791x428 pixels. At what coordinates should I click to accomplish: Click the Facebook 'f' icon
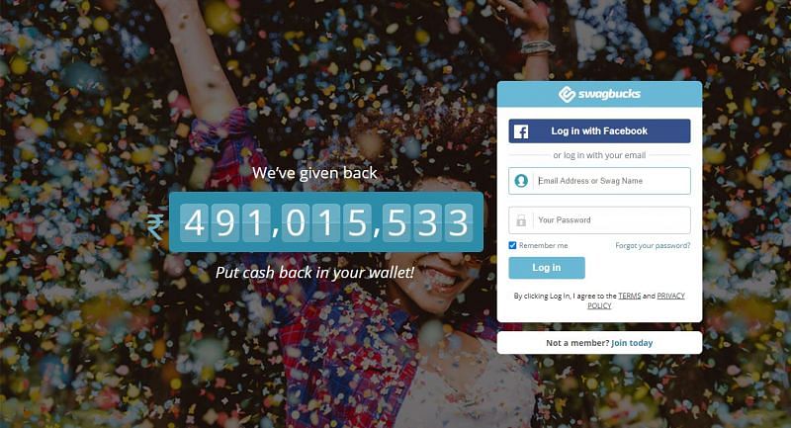[x=521, y=131]
